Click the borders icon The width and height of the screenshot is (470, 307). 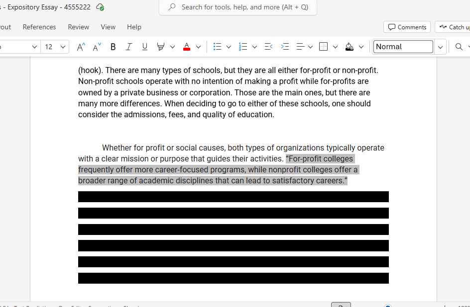pos(323,47)
